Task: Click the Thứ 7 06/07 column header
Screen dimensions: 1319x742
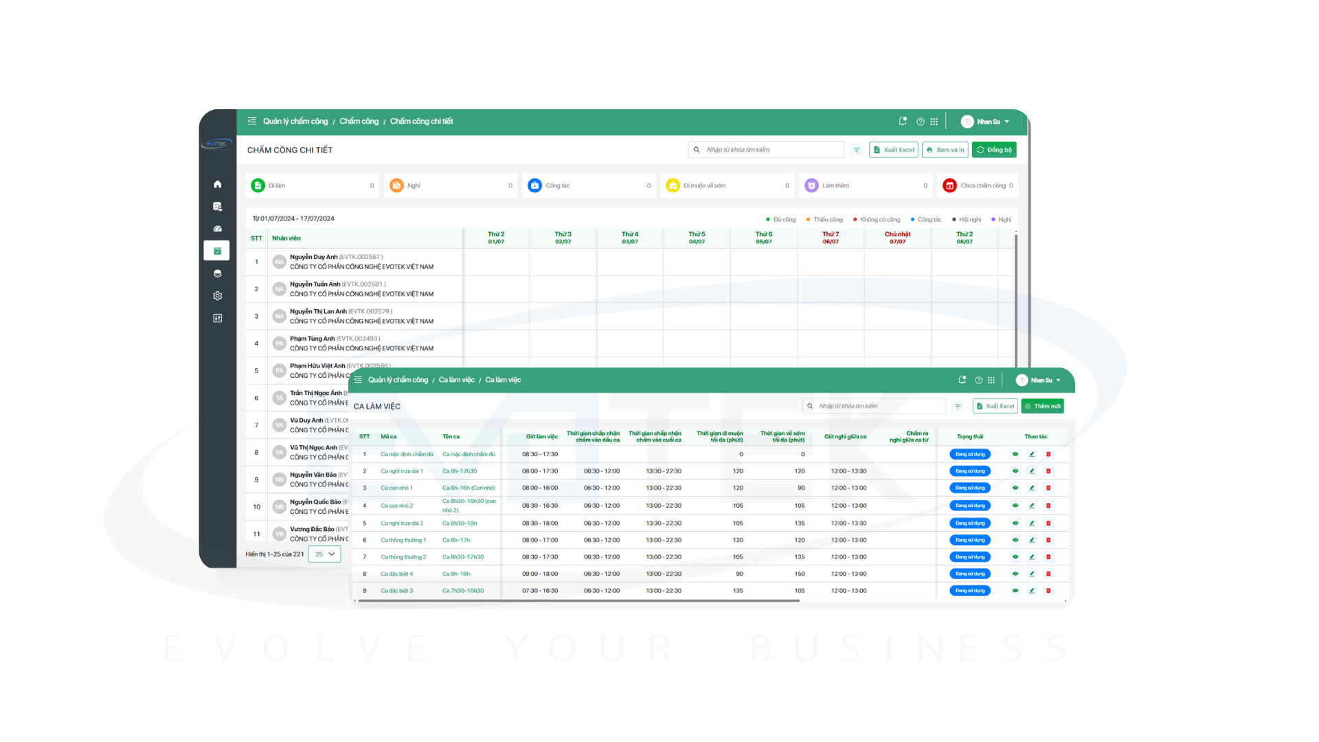Action: click(x=831, y=238)
